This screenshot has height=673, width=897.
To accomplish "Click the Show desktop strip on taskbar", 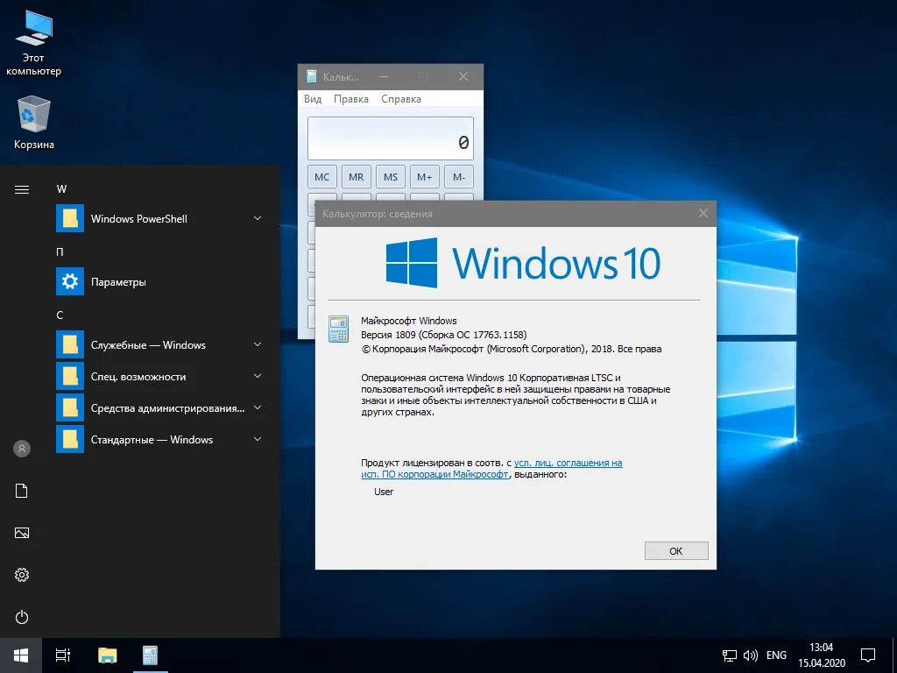I will (894, 655).
